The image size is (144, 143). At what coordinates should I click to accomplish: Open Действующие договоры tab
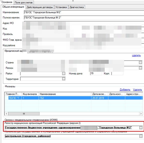coord(40,7)
